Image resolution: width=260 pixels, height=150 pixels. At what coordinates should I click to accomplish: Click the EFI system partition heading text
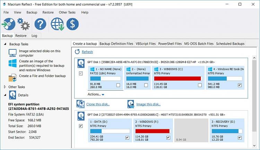(24, 104)
